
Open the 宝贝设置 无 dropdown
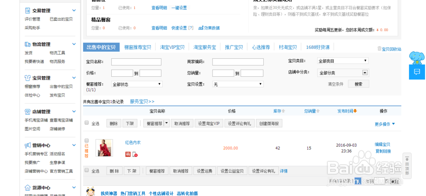238,84
